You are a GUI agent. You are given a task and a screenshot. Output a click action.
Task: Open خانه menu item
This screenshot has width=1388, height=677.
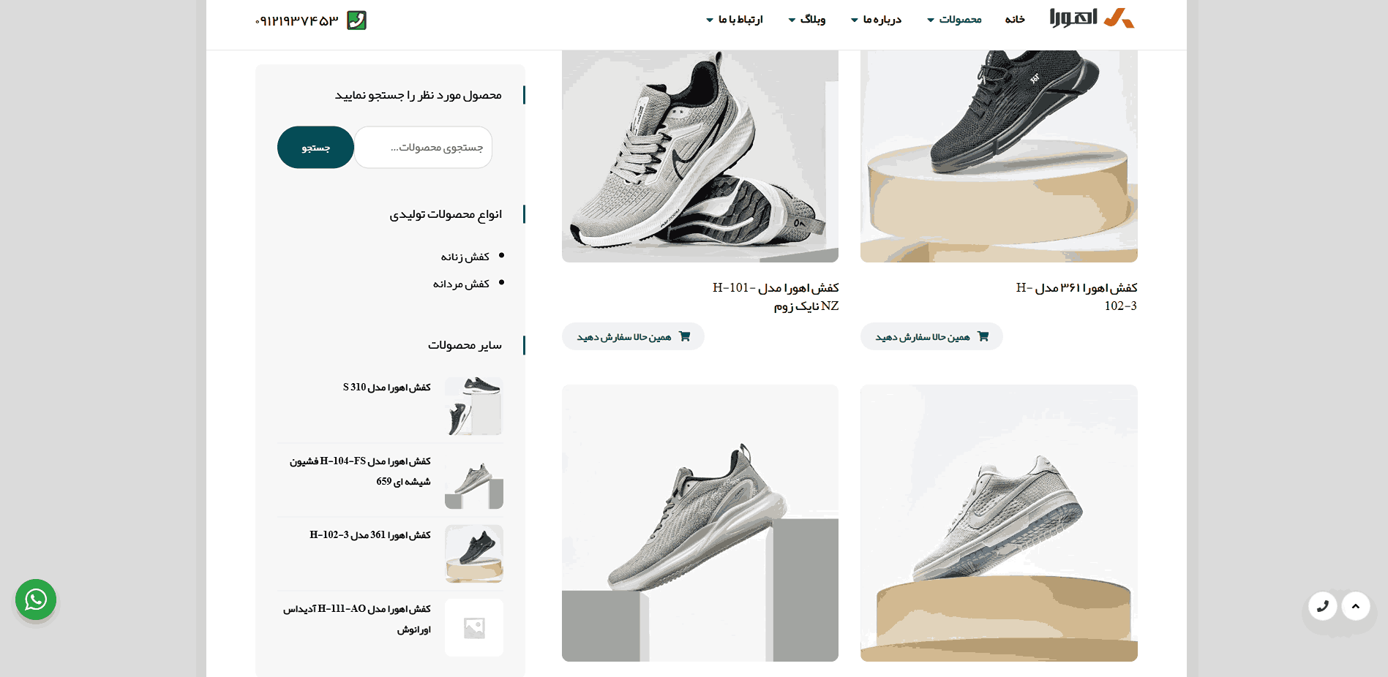pos(1015,20)
